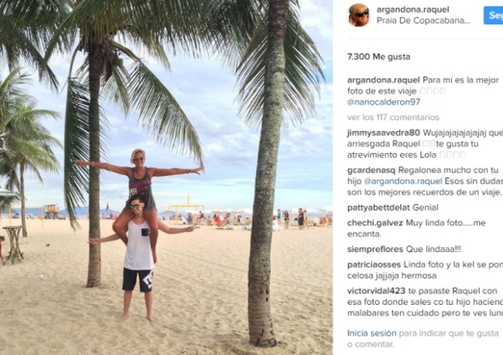503x355 pixels.
Task: Click the beach photo of the two people
Action: click(166, 177)
